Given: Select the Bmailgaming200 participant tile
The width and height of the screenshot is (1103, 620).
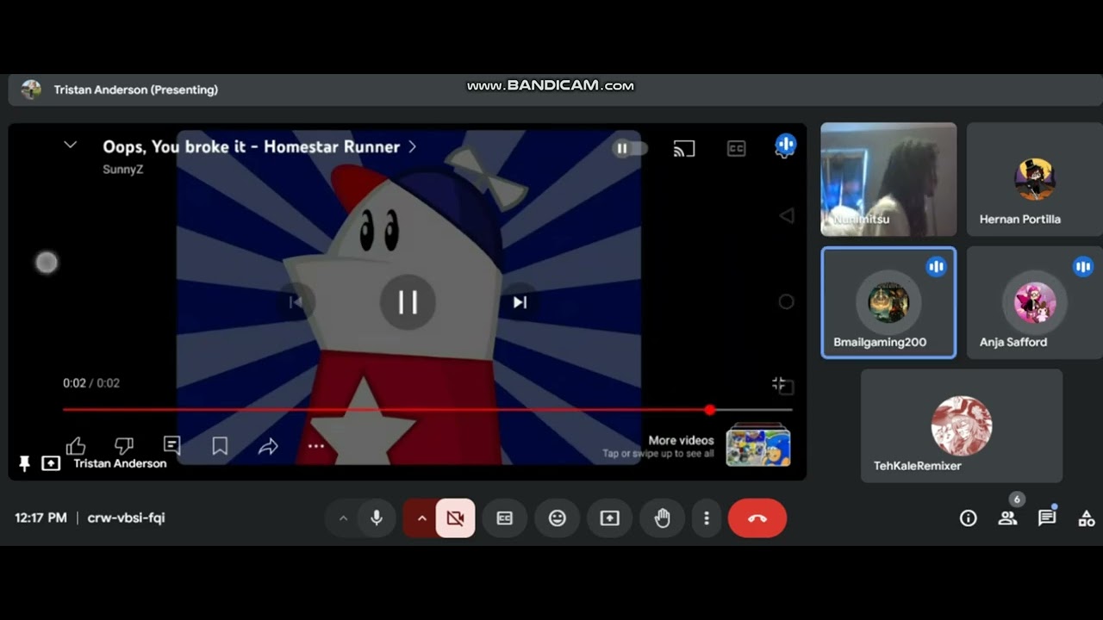Looking at the screenshot, I should 888,302.
